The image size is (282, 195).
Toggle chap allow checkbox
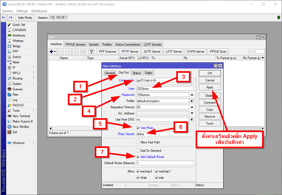point(138,178)
